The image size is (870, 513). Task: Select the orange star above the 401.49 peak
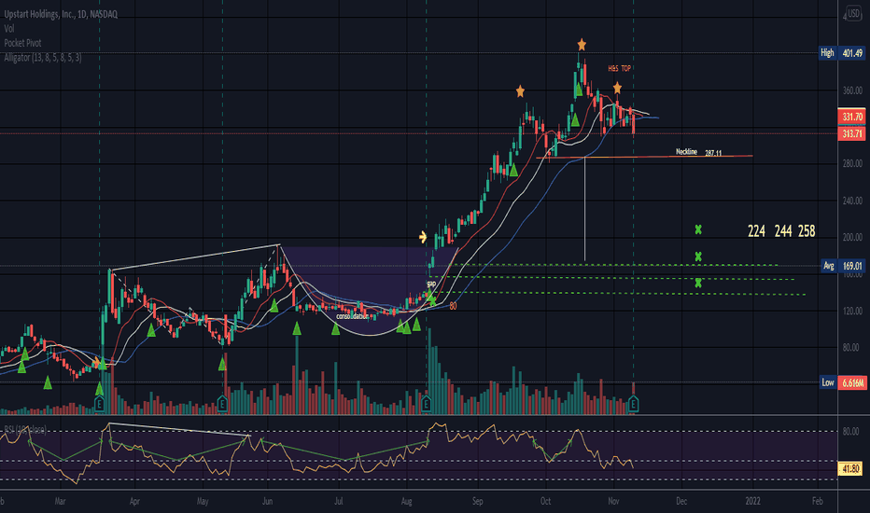(x=582, y=44)
